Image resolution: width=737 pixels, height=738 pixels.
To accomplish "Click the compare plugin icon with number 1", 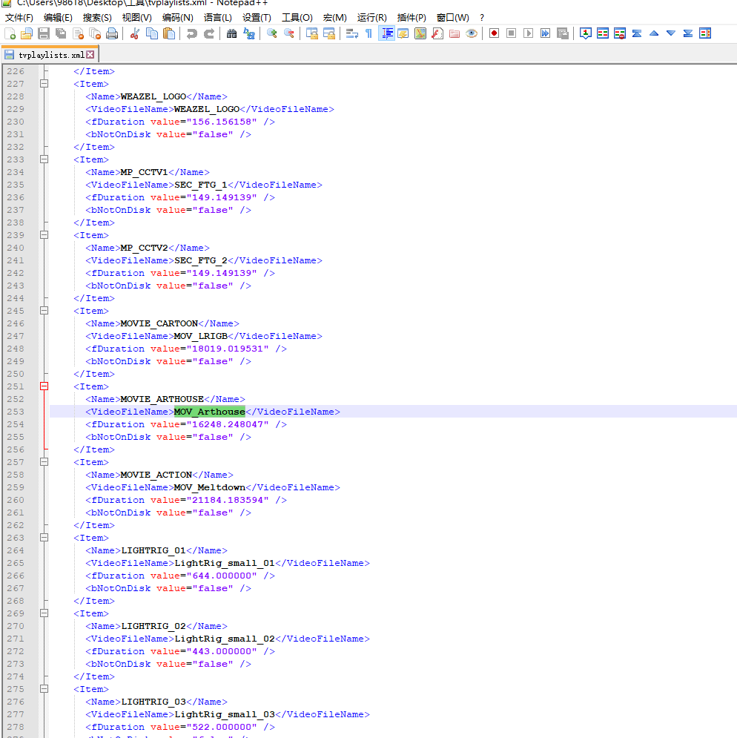I will pyautogui.click(x=586, y=33).
